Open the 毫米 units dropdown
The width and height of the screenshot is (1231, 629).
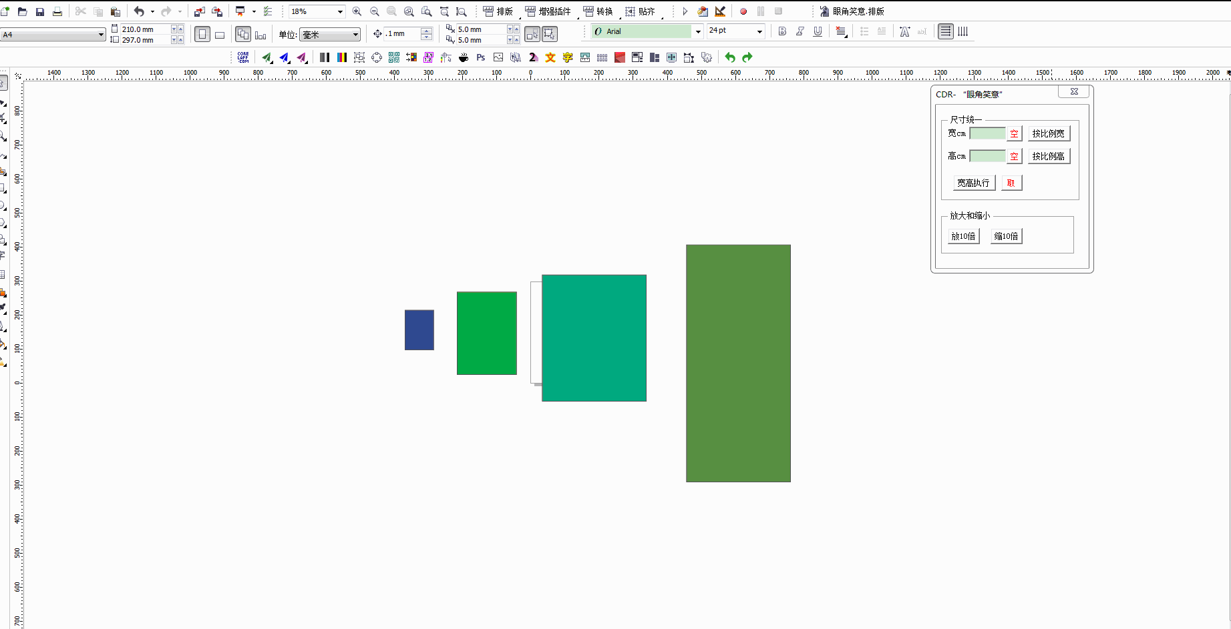coord(355,35)
